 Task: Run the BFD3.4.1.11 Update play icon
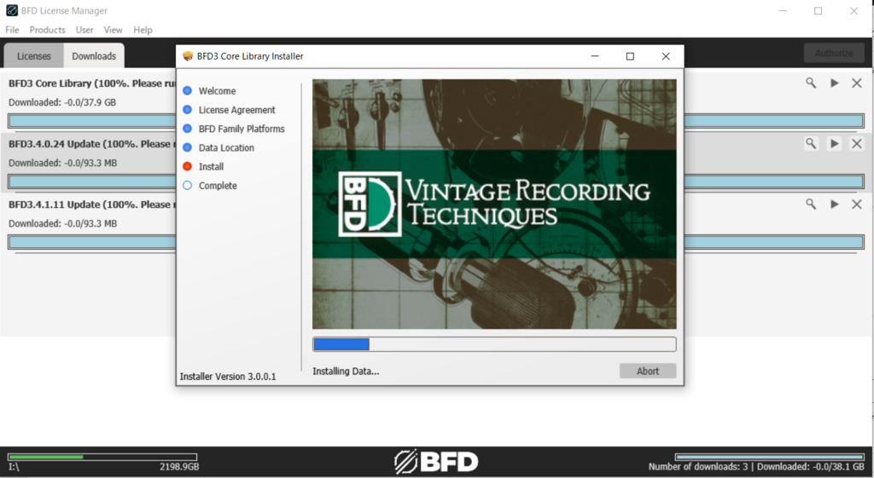pos(835,204)
